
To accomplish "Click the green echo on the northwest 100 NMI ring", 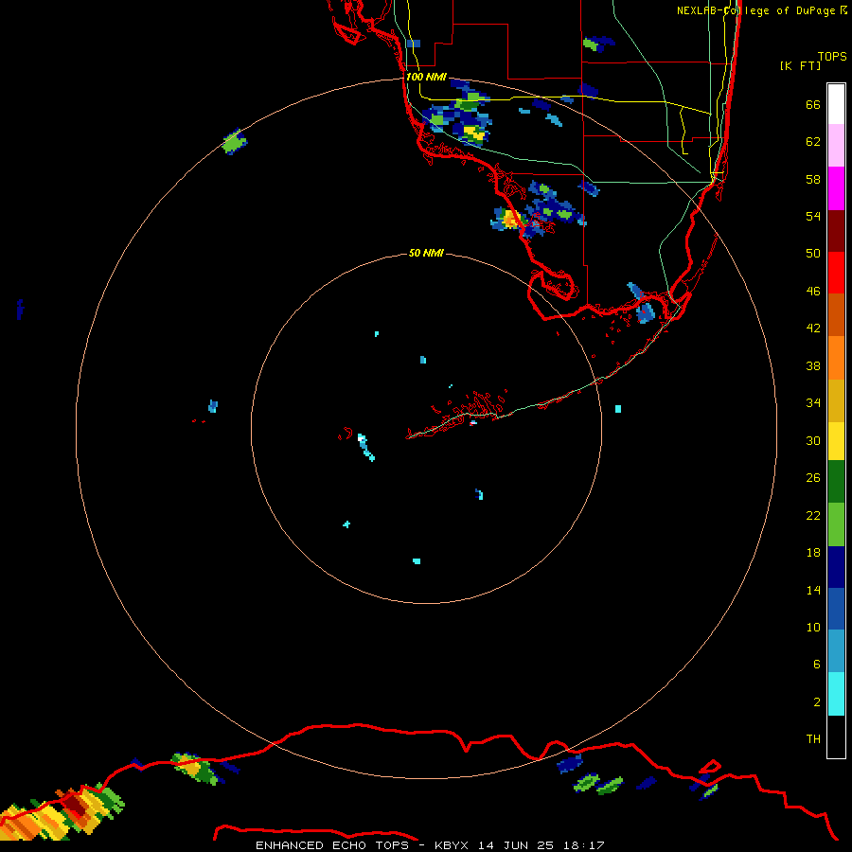I will 234,142.
